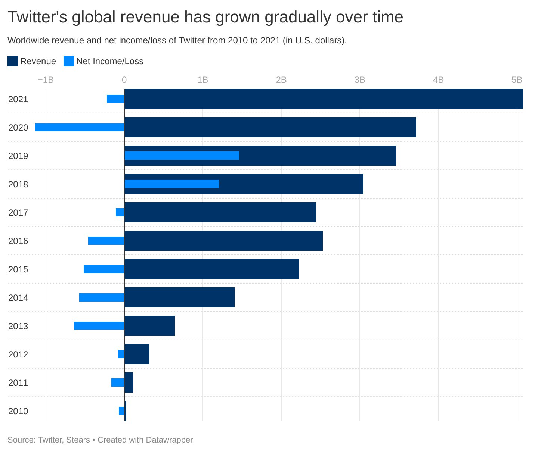The height and width of the screenshot is (453, 538).
Task: Click the '2014' year label
Action: 18,298
